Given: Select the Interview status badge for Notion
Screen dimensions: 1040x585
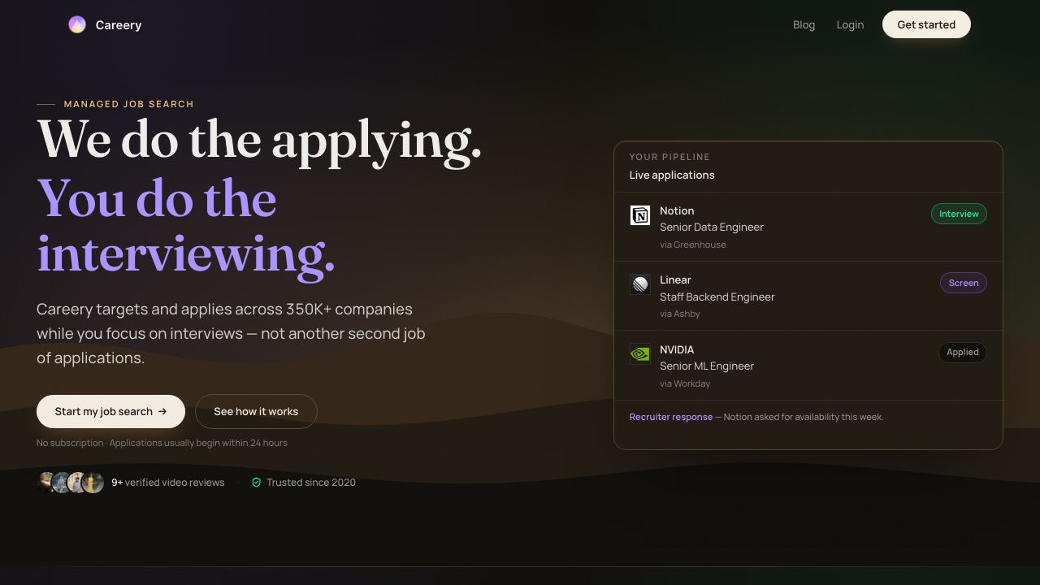Looking at the screenshot, I should (x=959, y=214).
